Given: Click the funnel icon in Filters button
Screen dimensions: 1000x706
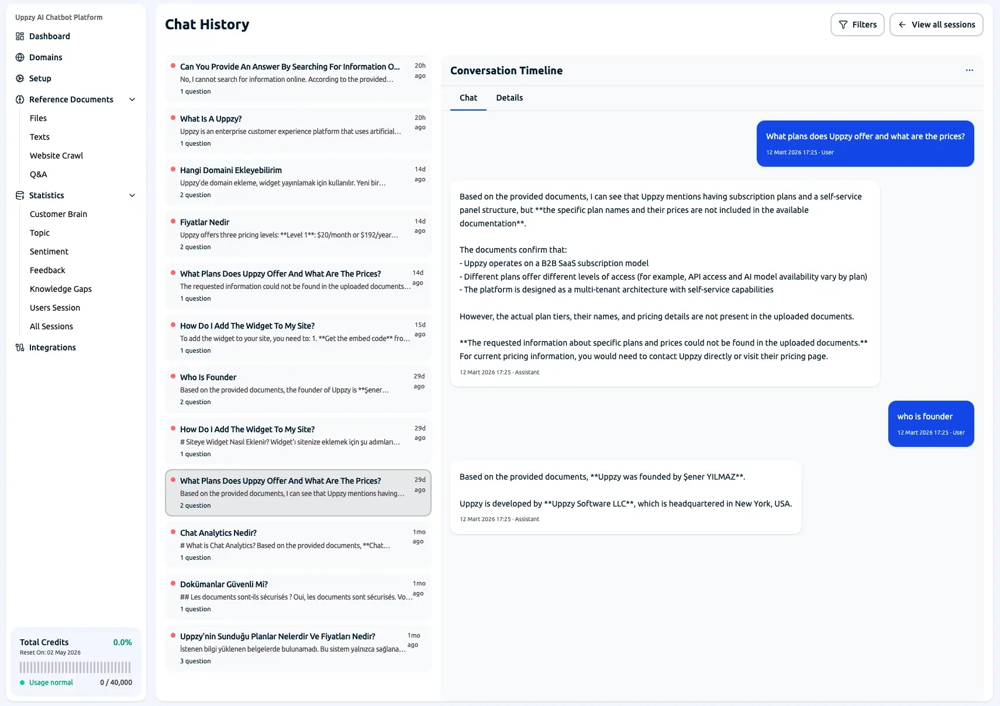Looking at the screenshot, I should coord(843,25).
